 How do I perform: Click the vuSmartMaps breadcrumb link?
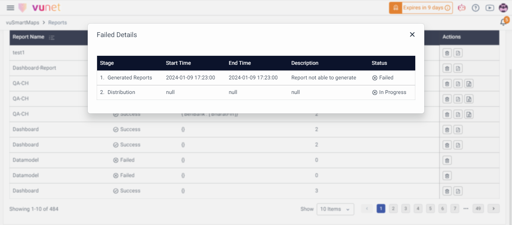click(x=22, y=22)
